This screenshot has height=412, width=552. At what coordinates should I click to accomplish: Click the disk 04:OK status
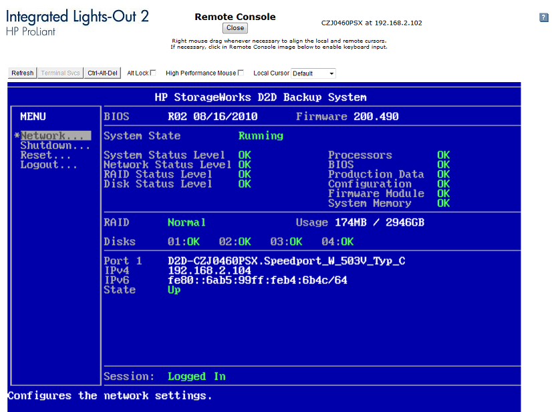click(x=337, y=242)
